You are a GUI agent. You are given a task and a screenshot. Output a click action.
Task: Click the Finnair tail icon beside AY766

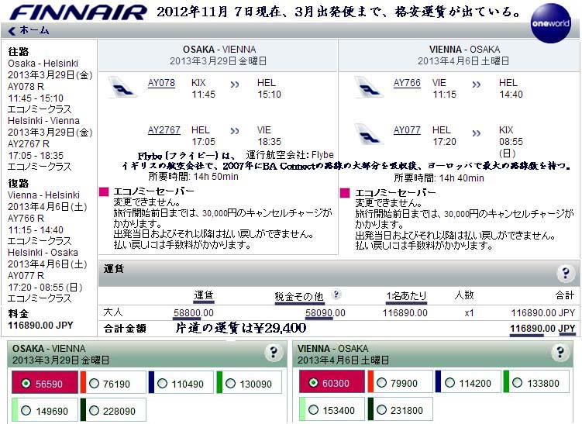click(x=368, y=88)
